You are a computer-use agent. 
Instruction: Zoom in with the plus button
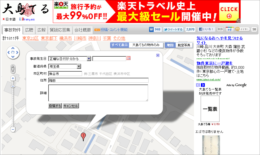pos(13,78)
